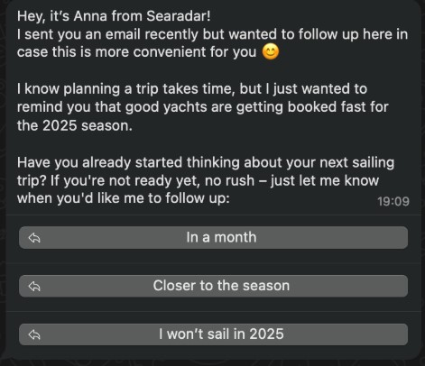Select the "Closer to the season" reply
The width and height of the screenshot is (425, 366).
tap(213, 286)
